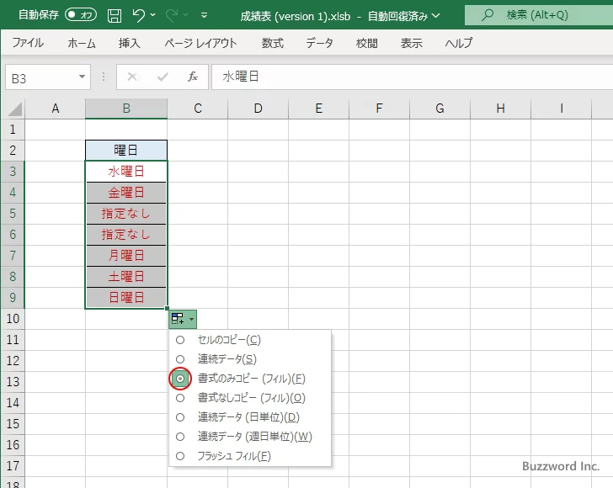This screenshot has height=488, width=613.
Task: Open the Redo history dropdown arrow
Action: [x=186, y=15]
